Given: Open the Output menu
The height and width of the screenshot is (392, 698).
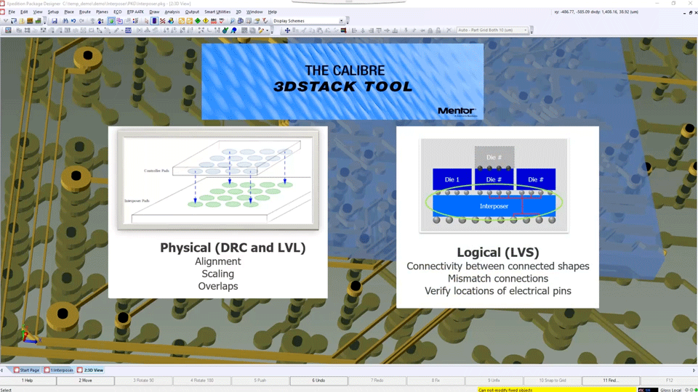Looking at the screenshot, I should coord(192,12).
